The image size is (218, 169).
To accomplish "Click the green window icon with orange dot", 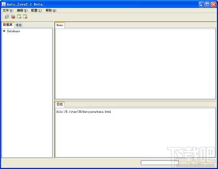I will 25,17.
